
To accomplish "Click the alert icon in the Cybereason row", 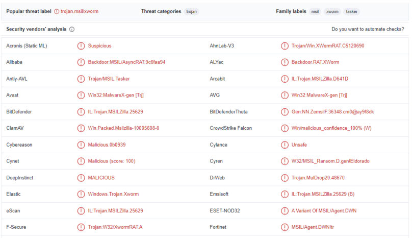I will click(x=81, y=145).
